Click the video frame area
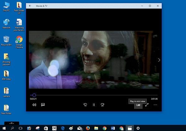Image resolution: width=186 pixels, height=131 pixels. (x=94, y=60)
